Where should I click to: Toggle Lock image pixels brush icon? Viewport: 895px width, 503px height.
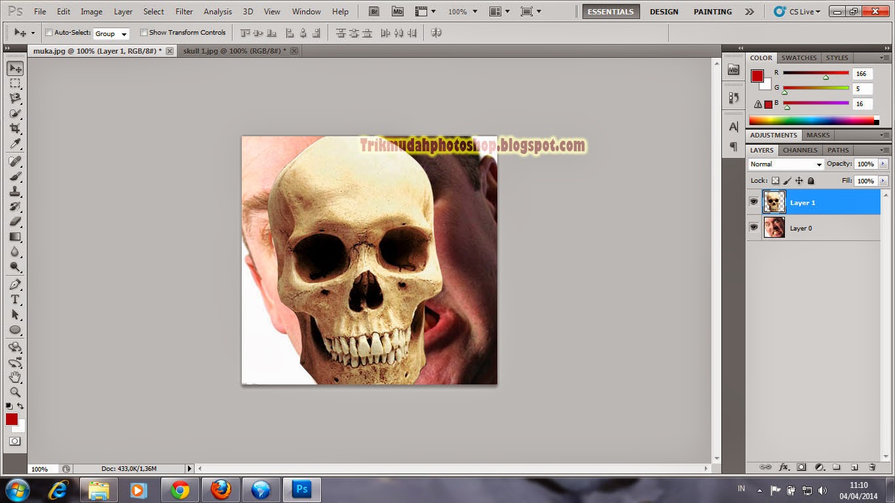[x=788, y=181]
